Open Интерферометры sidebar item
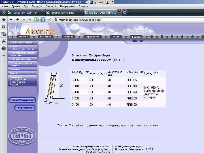This screenshot has width=204, height=153. point(22,59)
